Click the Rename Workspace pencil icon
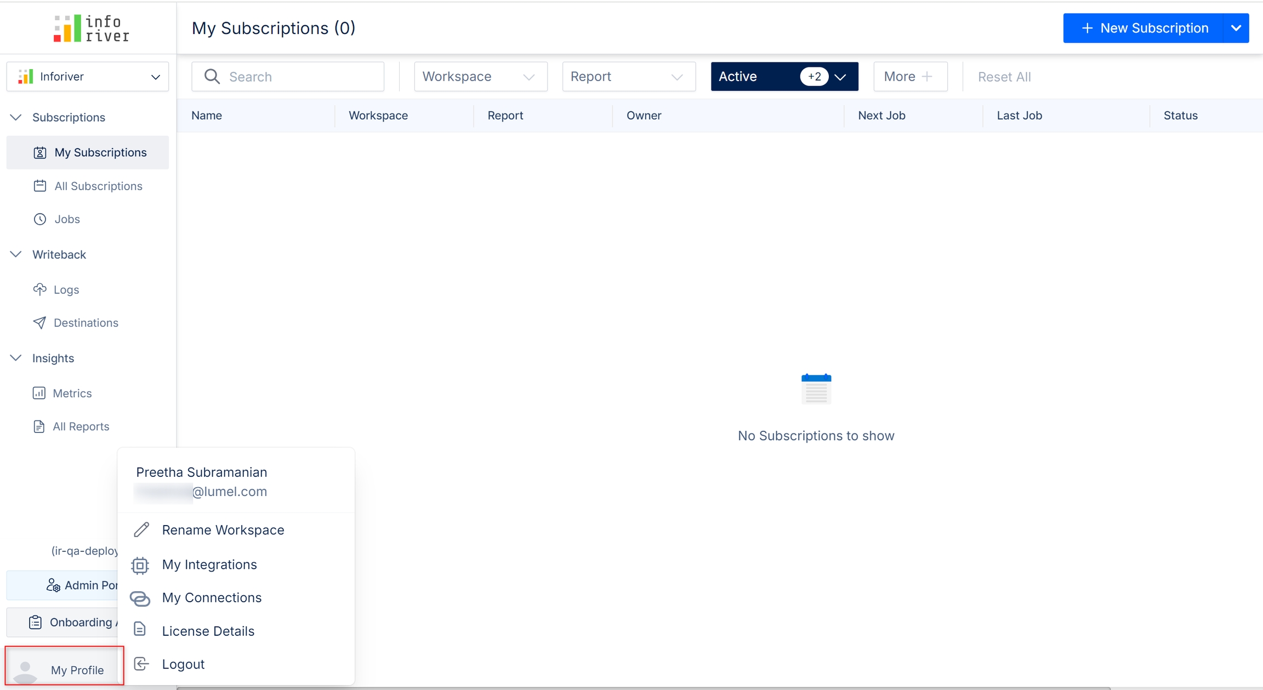This screenshot has height=690, width=1263. 141,530
